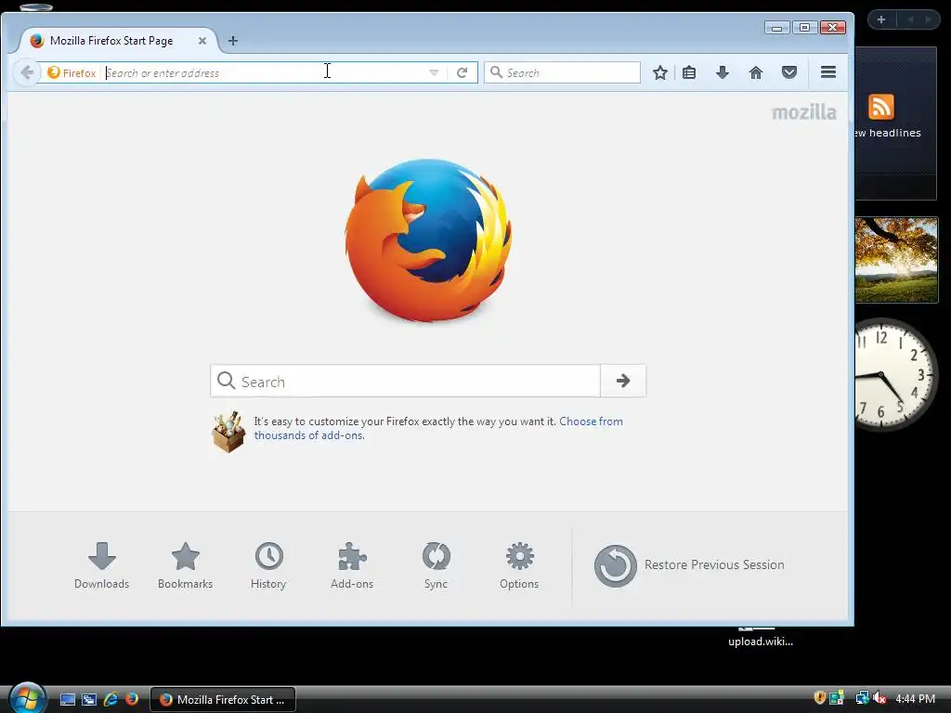Click the RSS feed headlines gadget icon
The height and width of the screenshot is (713, 951).
(880, 107)
